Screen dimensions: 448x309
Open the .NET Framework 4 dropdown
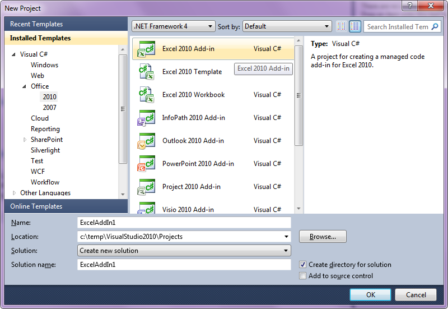[174, 26]
